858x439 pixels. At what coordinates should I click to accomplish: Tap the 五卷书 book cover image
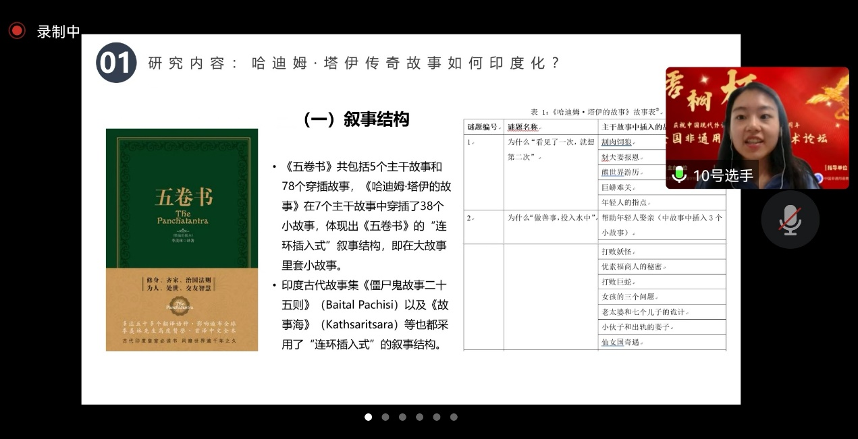point(182,239)
